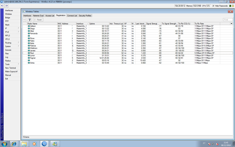Click Exit in the sidebar menu

6,79
